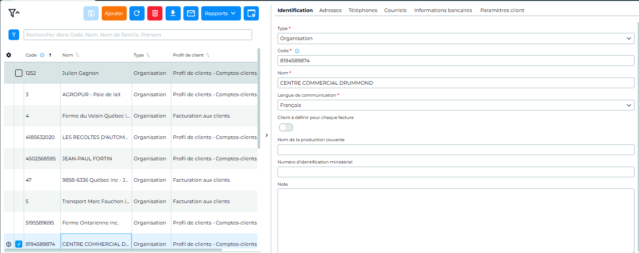
Task: Click the red trash delete icon
Action: point(155,13)
